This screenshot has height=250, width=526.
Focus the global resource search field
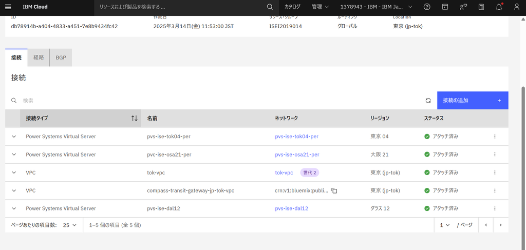click(x=180, y=7)
